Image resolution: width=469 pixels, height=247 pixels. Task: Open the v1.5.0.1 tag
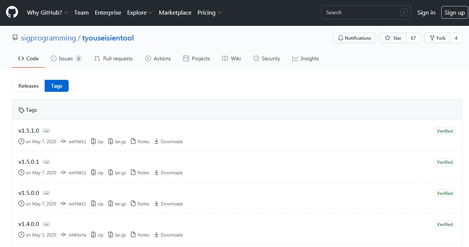coord(29,162)
